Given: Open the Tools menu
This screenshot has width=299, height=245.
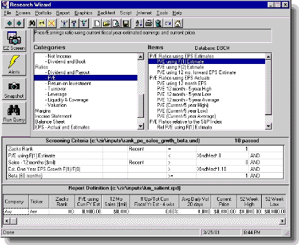Looking at the screenshot, I should tap(162, 13).
